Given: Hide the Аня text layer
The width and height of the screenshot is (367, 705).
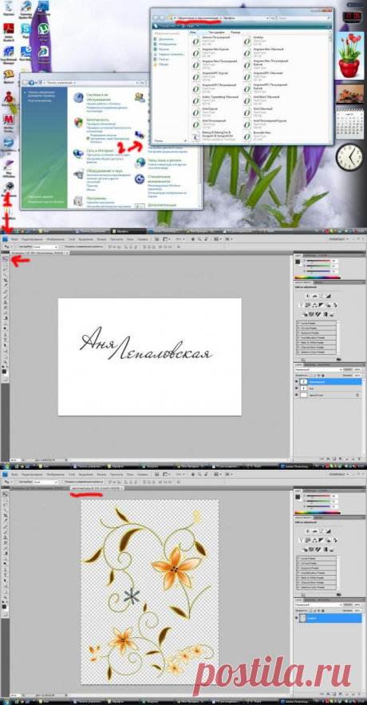Looking at the screenshot, I should point(296,388).
